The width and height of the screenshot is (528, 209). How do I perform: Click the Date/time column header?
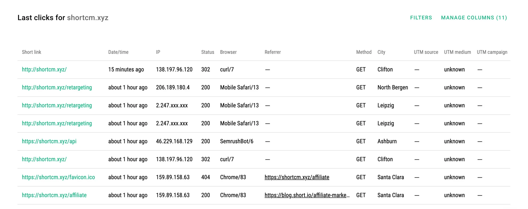[118, 52]
